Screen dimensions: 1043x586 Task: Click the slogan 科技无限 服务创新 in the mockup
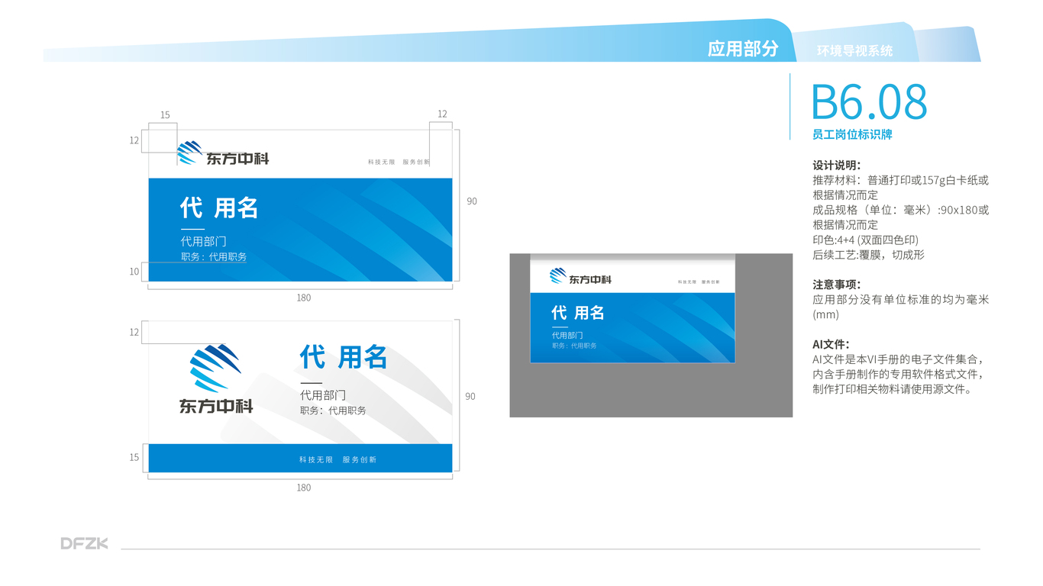[x=699, y=282]
